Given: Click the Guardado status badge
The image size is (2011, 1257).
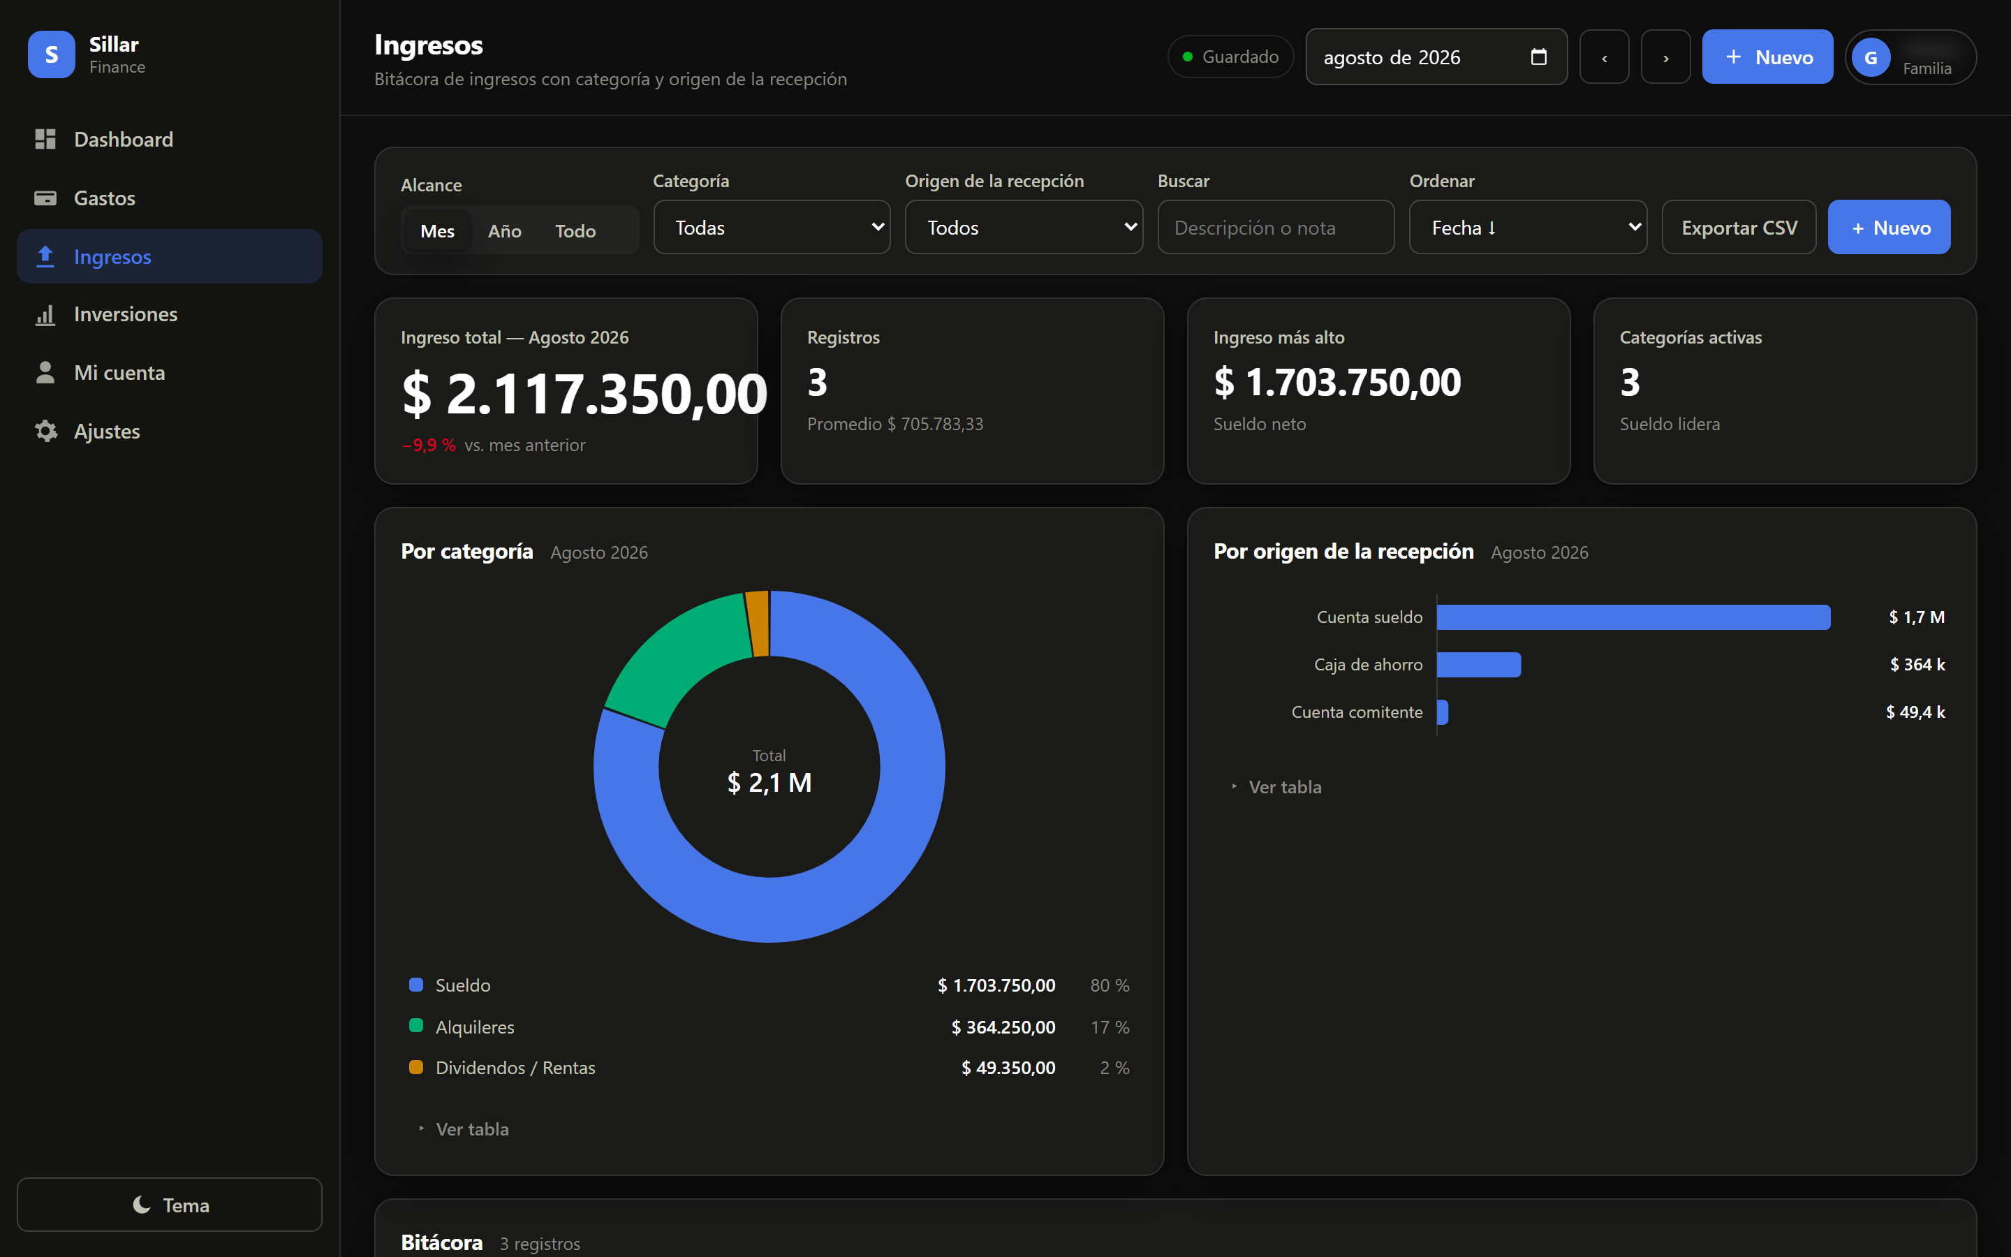Looking at the screenshot, I should [1231, 57].
